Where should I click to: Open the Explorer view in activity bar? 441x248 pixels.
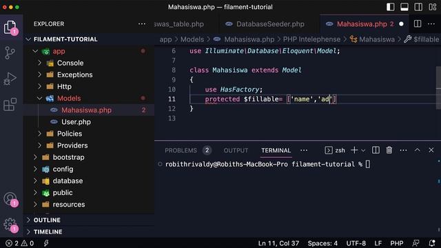click(x=11, y=28)
